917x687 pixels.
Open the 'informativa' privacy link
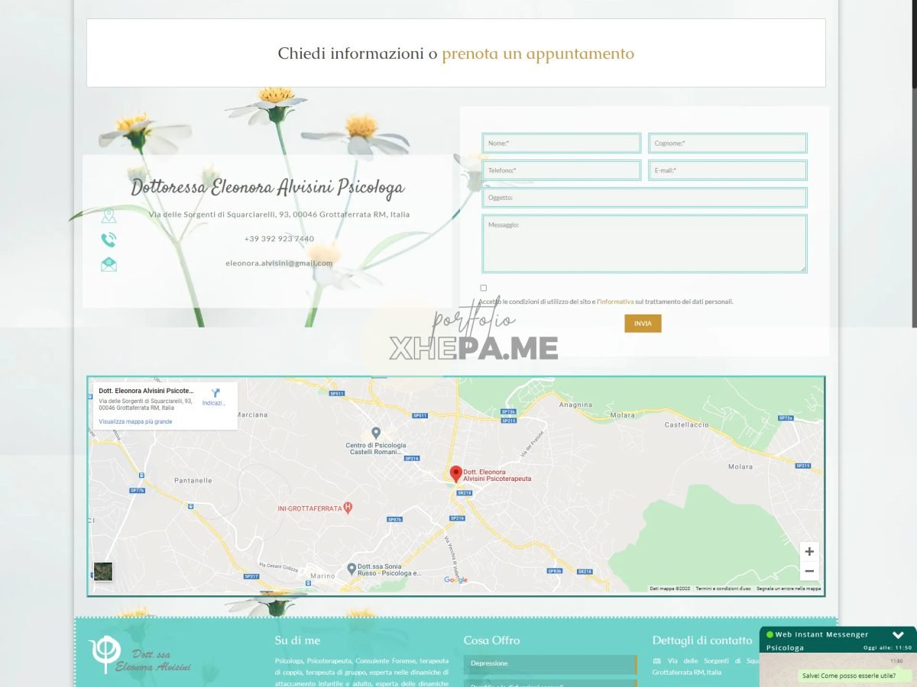(616, 302)
